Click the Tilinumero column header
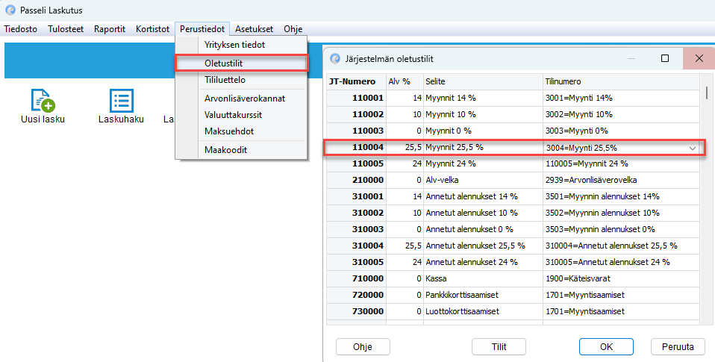 pyautogui.click(x=563, y=81)
